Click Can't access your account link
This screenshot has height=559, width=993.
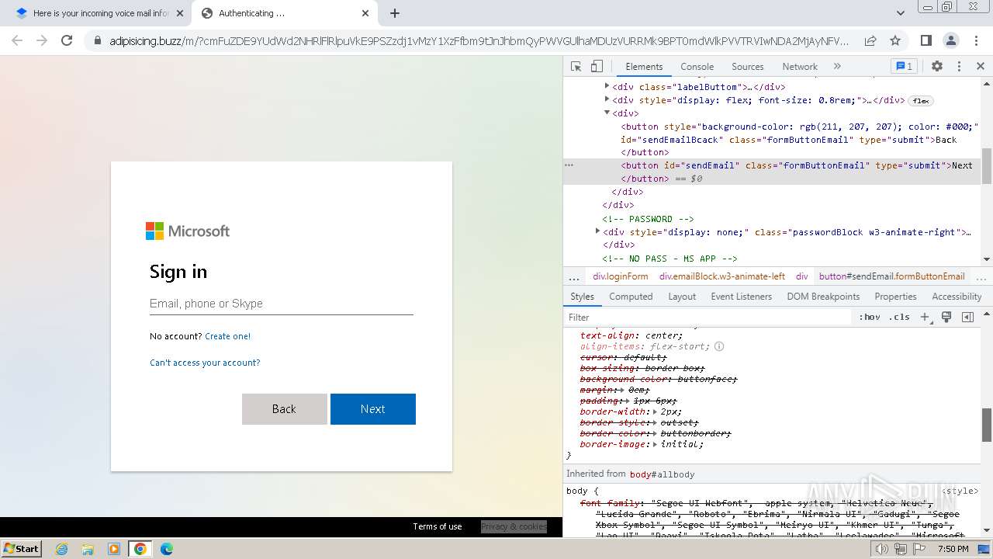pyautogui.click(x=205, y=363)
